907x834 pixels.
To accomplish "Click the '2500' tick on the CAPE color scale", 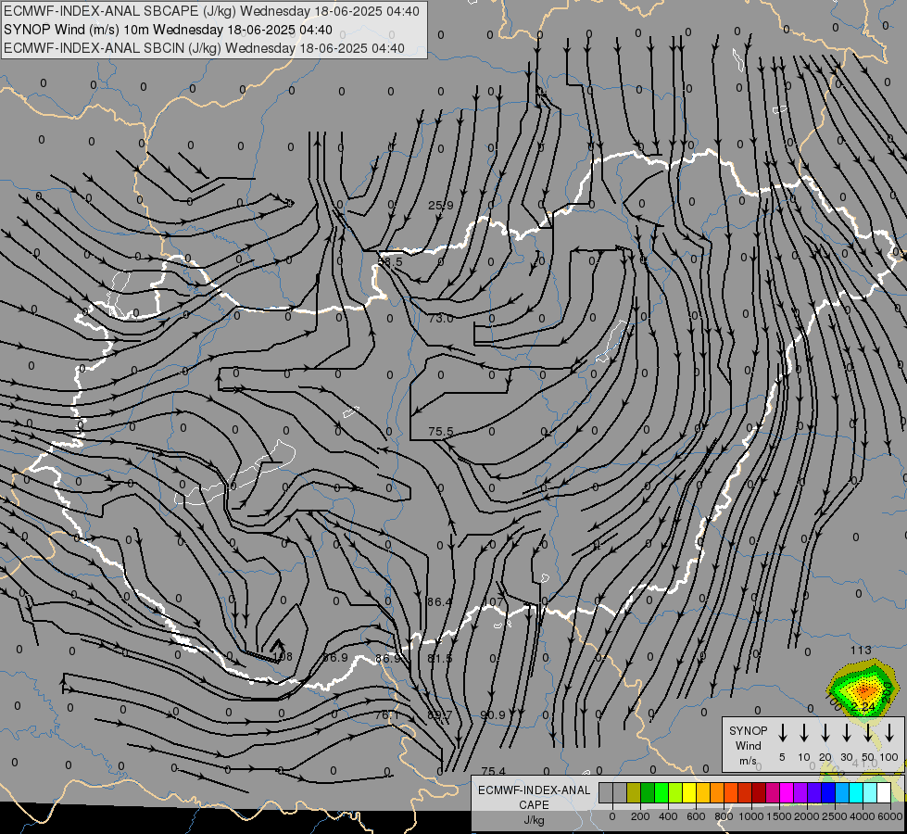I will point(835,816).
